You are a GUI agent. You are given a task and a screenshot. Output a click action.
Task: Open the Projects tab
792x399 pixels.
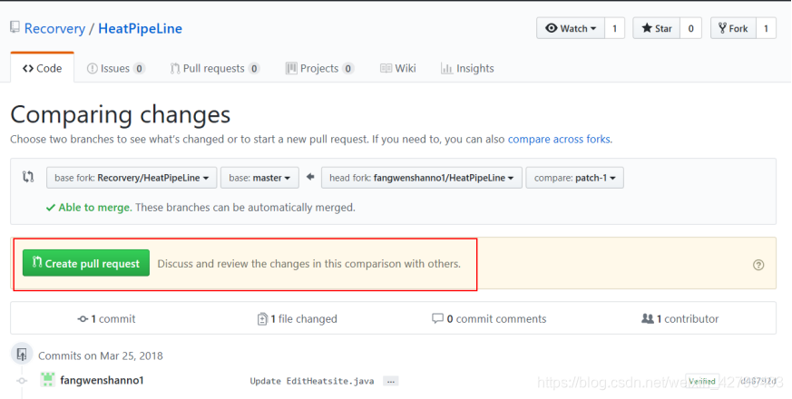(319, 68)
